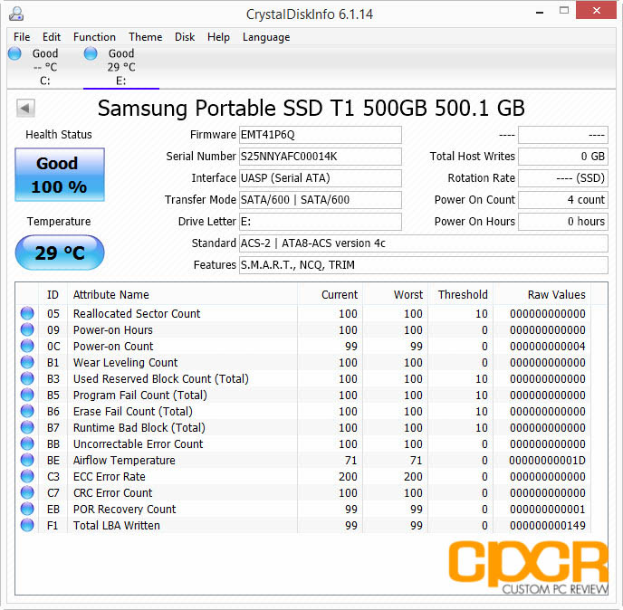Select the Wear Leveling Count attribute name
The image size is (623, 610).
(126, 363)
